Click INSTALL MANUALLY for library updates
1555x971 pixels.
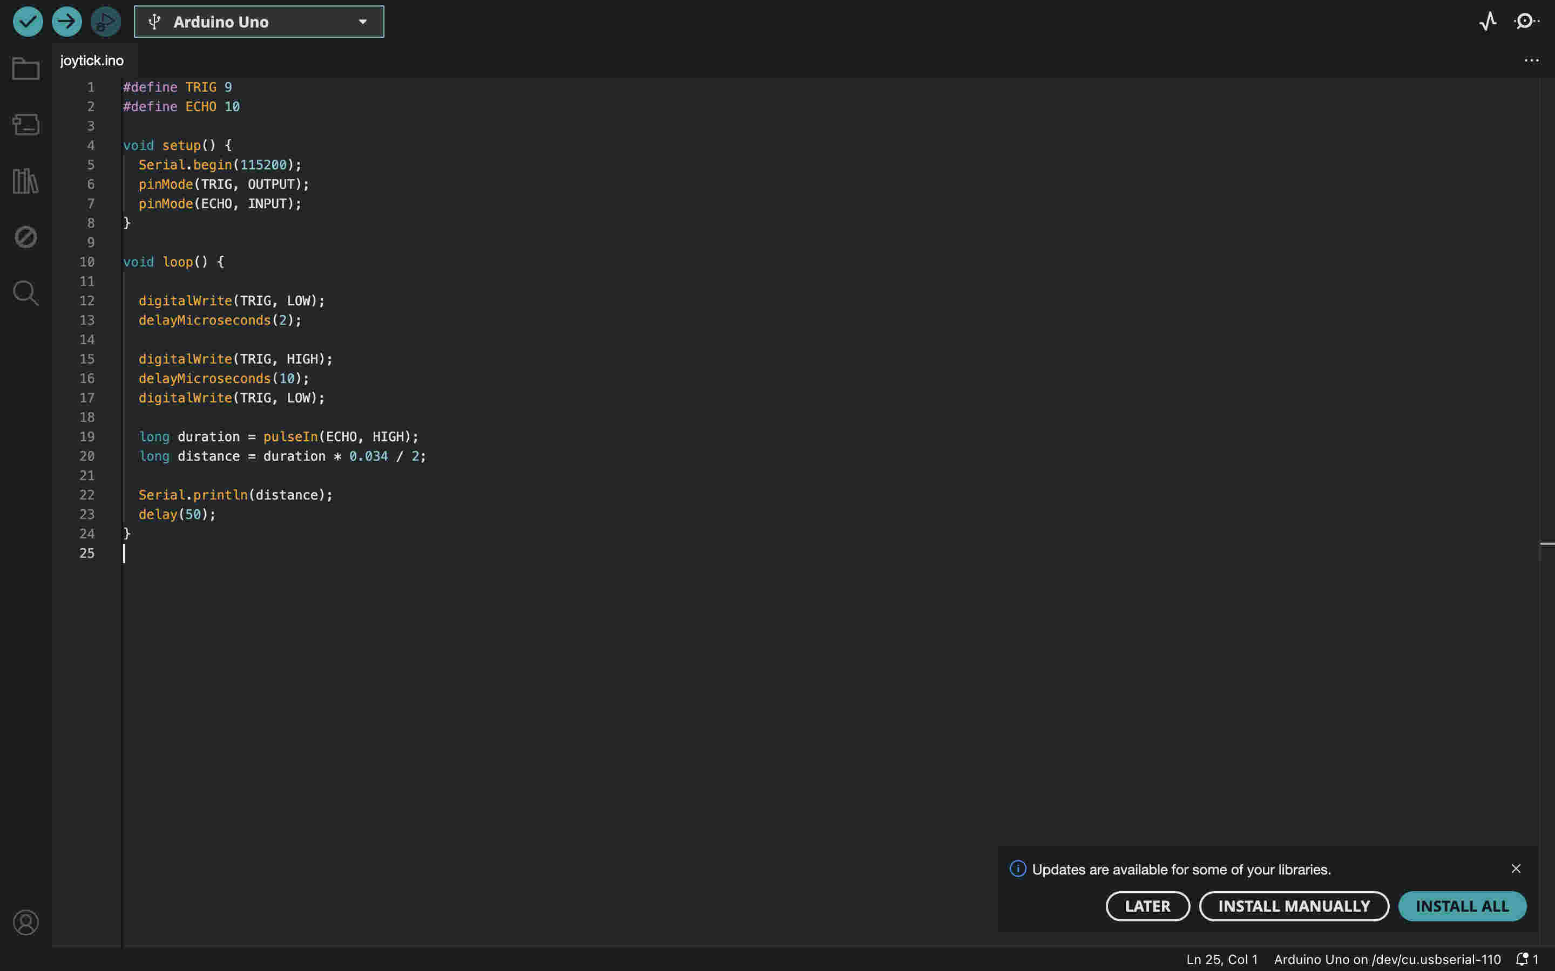point(1294,906)
